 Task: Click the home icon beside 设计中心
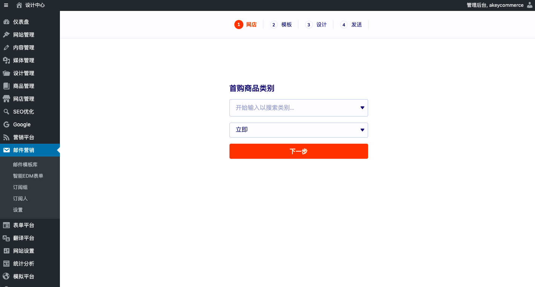pos(19,5)
